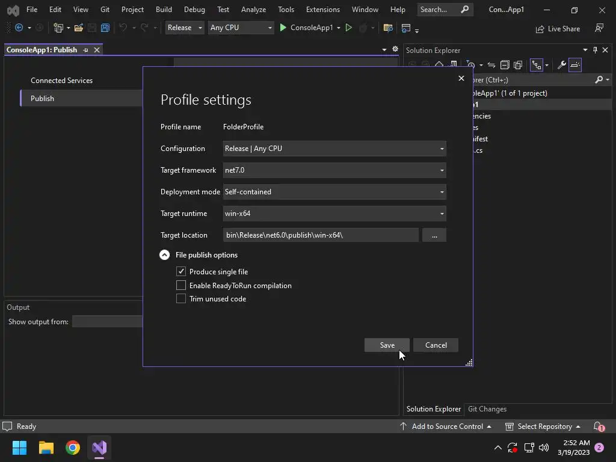The width and height of the screenshot is (616, 462).
Task: Toggle Preview Selected Items icon in Solution Explorer
Action: [574, 65]
